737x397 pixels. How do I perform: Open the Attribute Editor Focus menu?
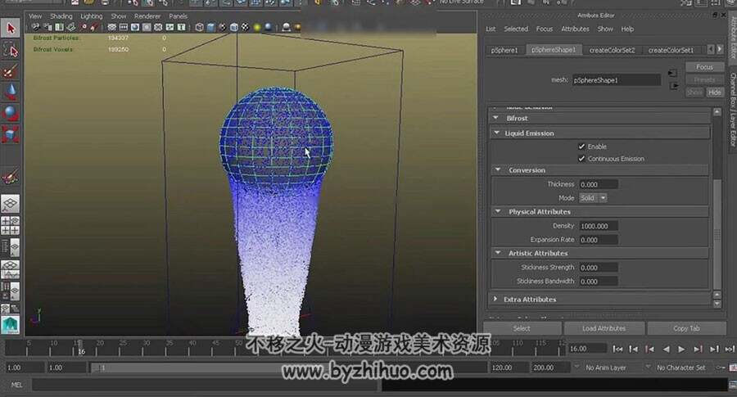click(545, 29)
